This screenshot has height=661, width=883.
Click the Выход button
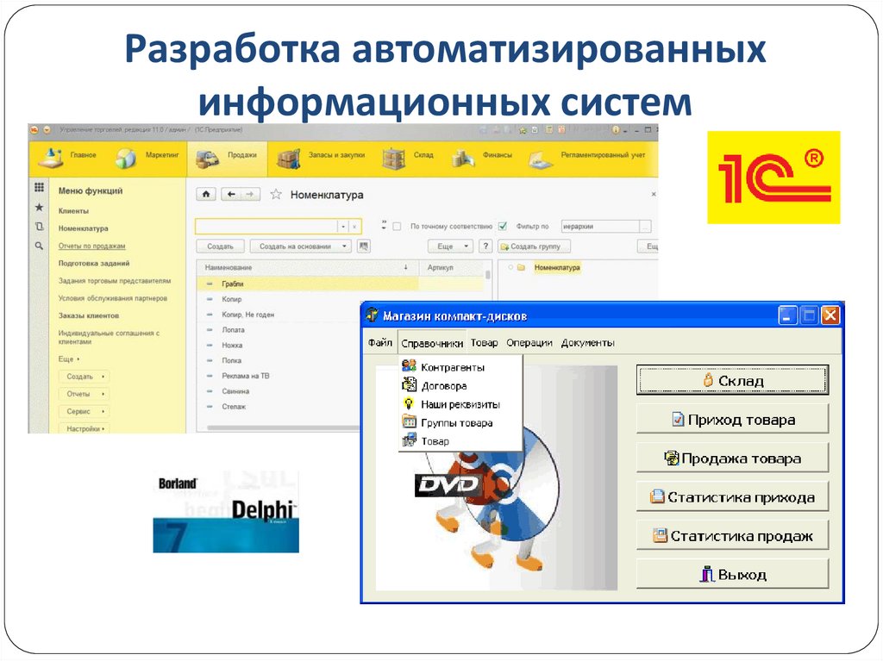pyautogui.click(x=733, y=574)
